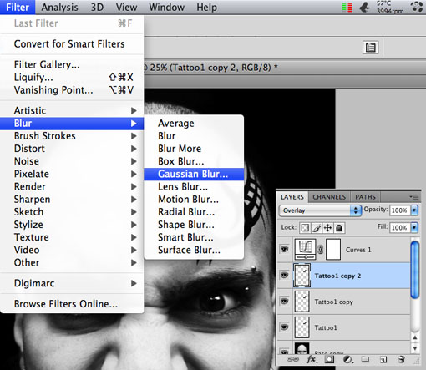Toggle eye icon of Tattoo1 layer
This screenshot has height=370, width=426.
click(284, 327)
